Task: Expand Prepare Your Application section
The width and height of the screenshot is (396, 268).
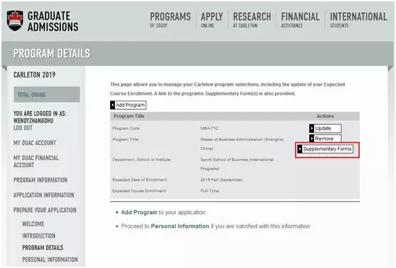Action: tap(45, 210)
